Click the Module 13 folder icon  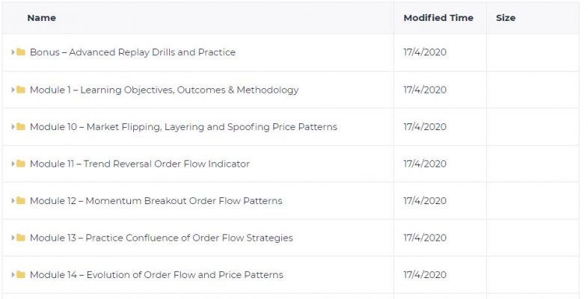tap(21, 238)
